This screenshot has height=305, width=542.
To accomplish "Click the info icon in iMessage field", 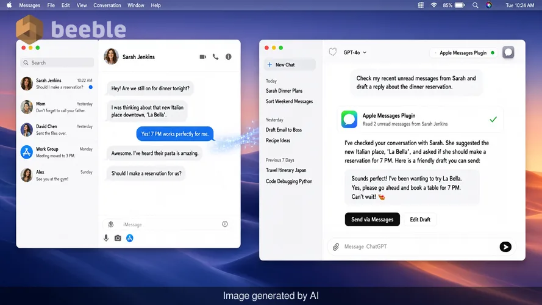I will [225, 224].
